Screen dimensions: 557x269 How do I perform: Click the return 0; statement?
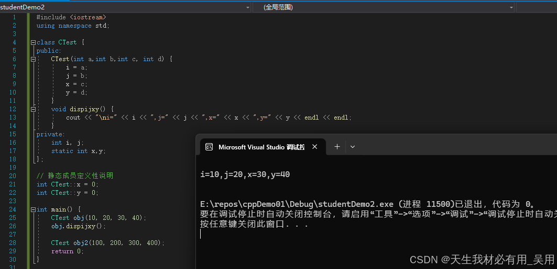coord(68,251)
